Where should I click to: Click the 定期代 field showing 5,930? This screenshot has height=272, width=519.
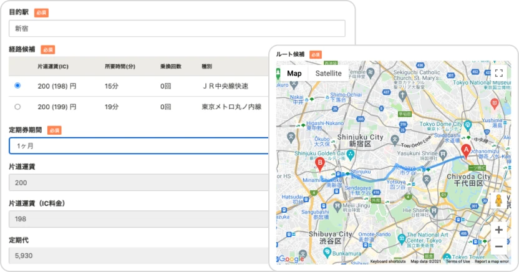coord(139,256)
